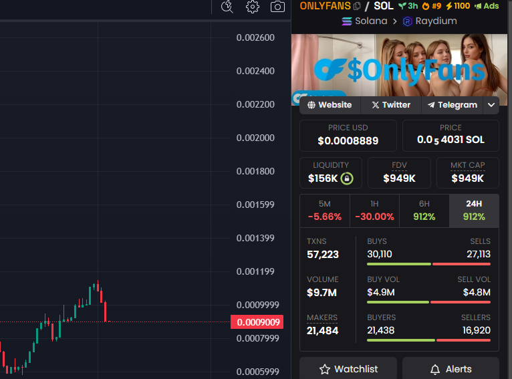The width and height of the screenshot is (512, 379).
Task: Click the FDV $949K box
Action: 399,172
